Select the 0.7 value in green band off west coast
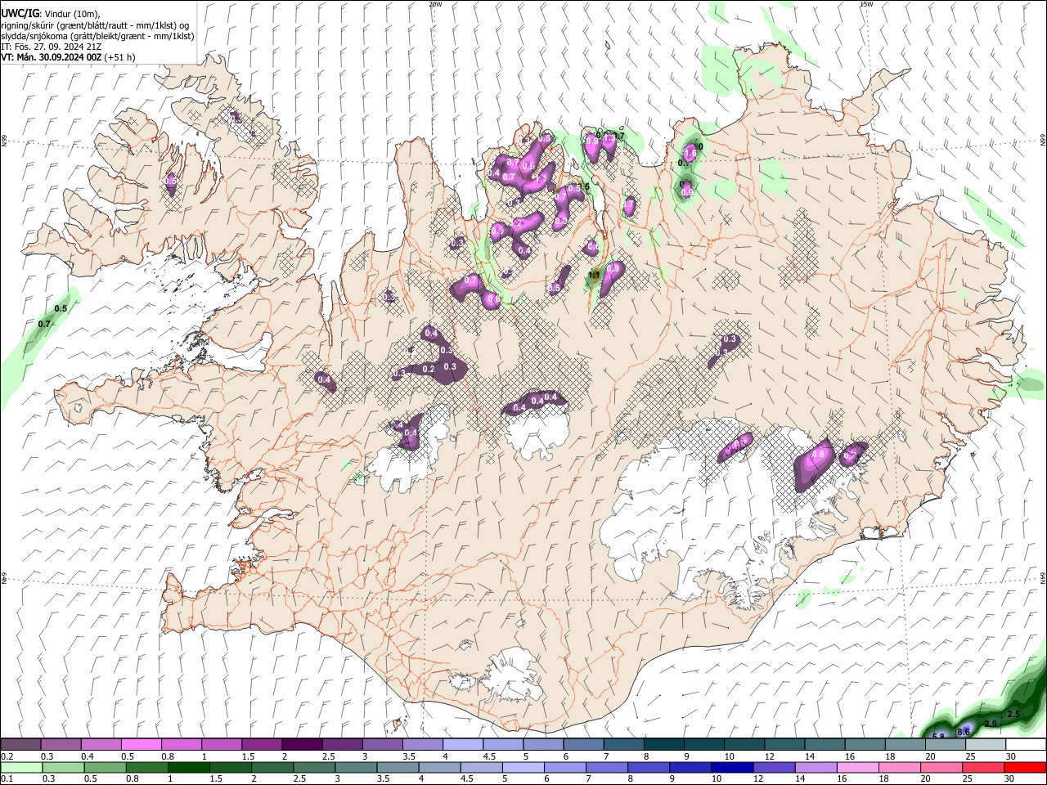This screenshot has height=785, width=1047. point(44,324)
